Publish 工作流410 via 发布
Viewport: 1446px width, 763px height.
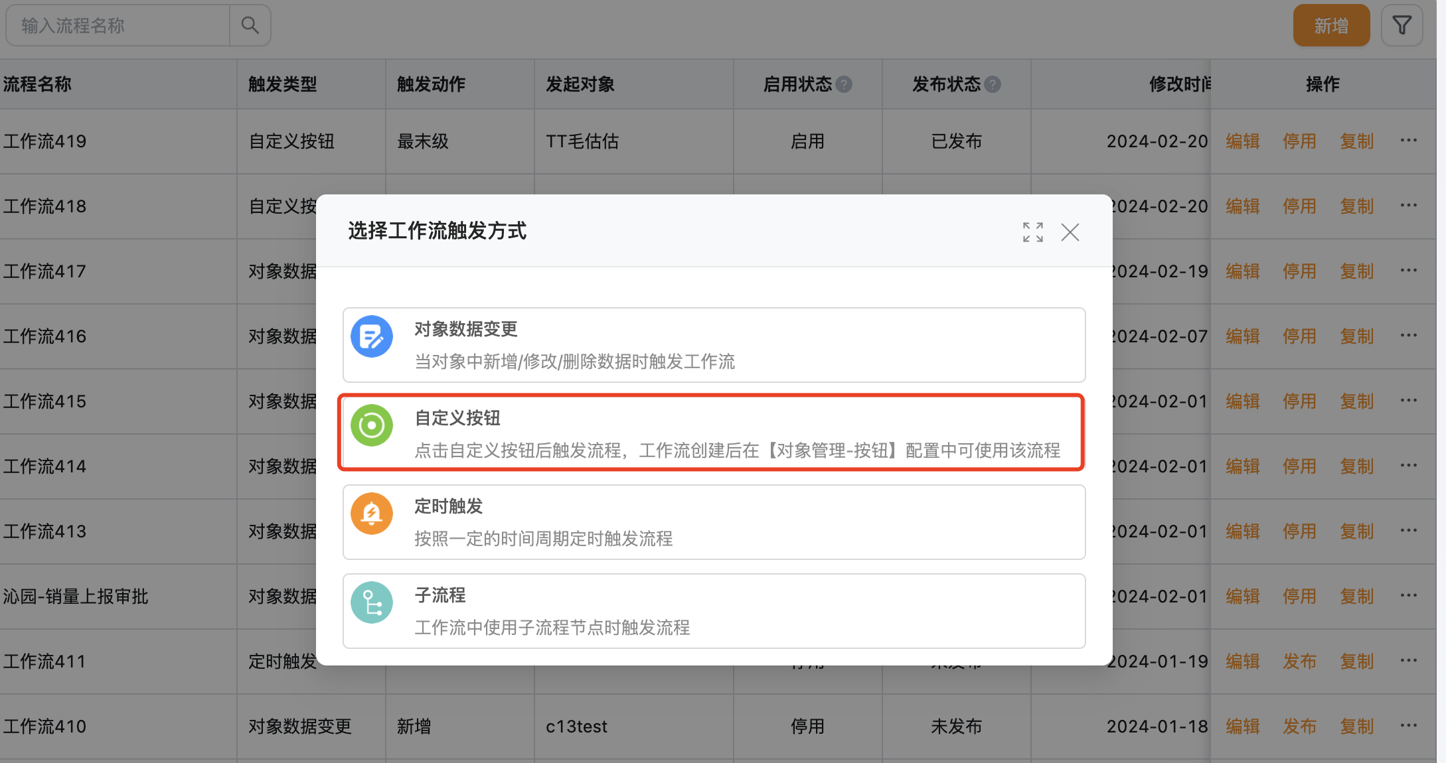1299,727
